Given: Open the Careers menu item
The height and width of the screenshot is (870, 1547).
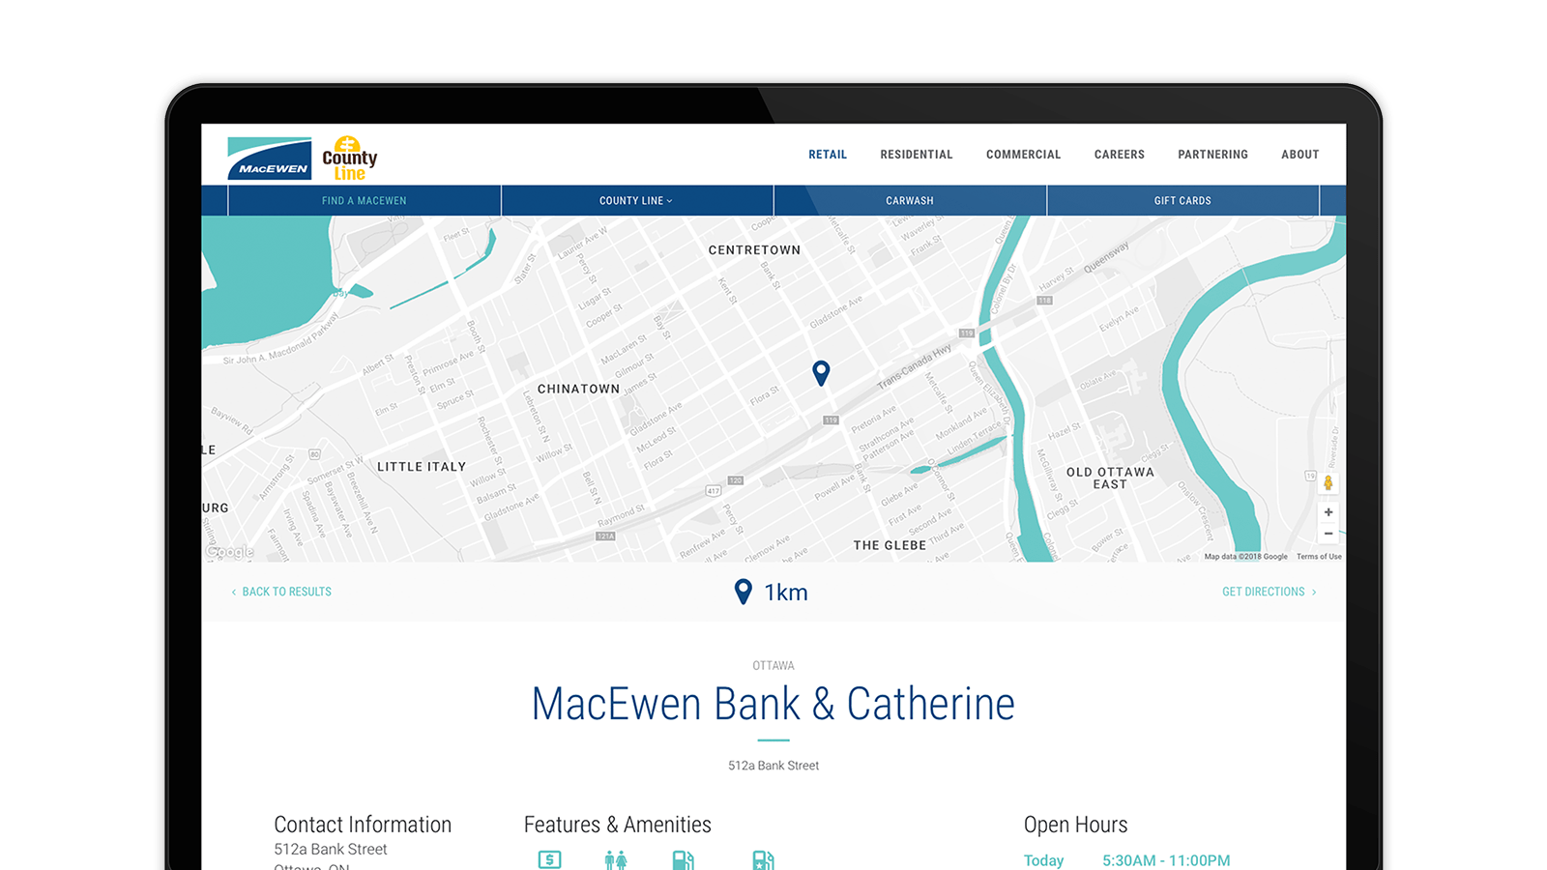Looking at the screenshot, I should pos(1120,155).
